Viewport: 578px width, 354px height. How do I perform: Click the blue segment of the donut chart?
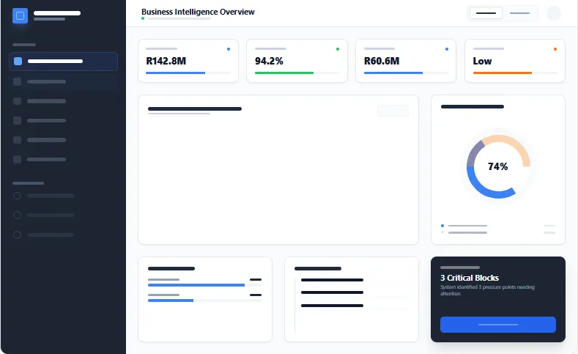(483, 187)
